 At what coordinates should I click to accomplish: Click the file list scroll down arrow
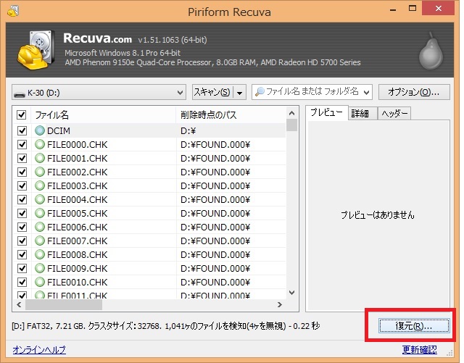pos(291,293)
